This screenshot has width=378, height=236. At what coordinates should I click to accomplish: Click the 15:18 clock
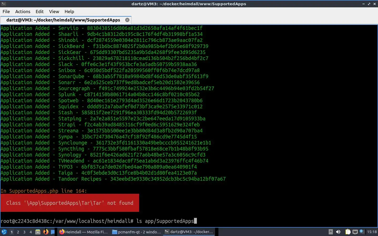(372, 232)
